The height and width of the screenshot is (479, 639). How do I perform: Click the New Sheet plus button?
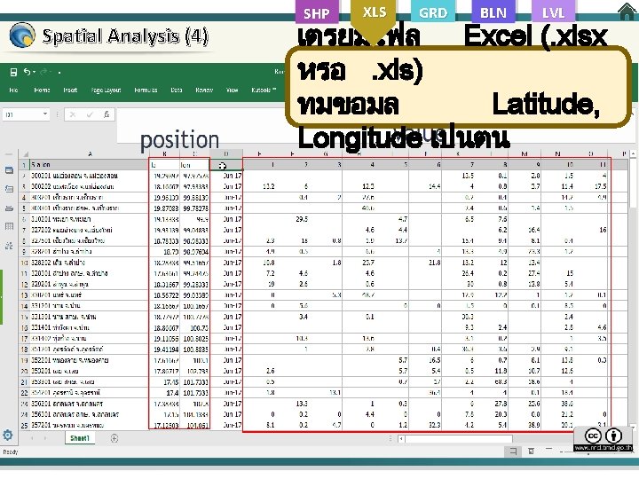click(114, 439)
